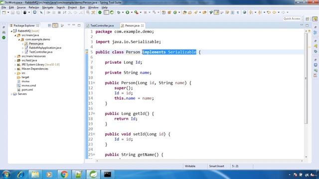The width and height of the screenshot is (319, 179).
Task: Maximize the editor area
Action: coord(307,25)
